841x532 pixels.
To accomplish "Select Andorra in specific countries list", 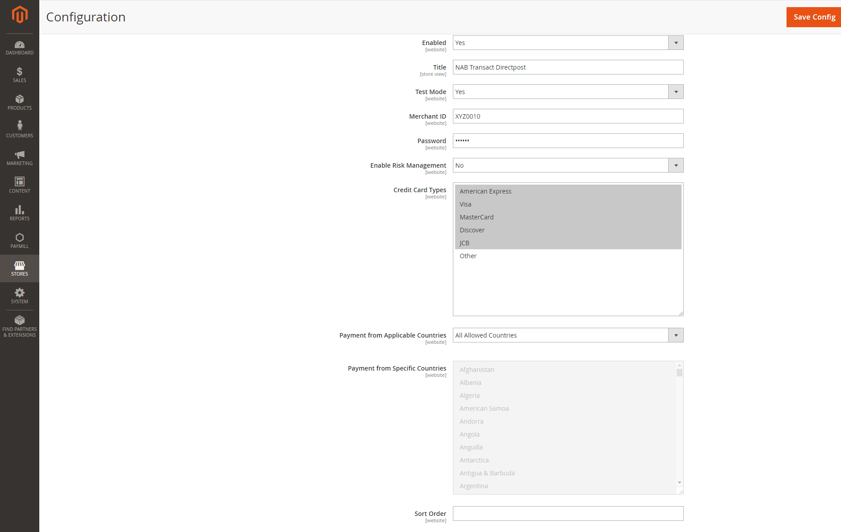I will [x=565, y=421].
